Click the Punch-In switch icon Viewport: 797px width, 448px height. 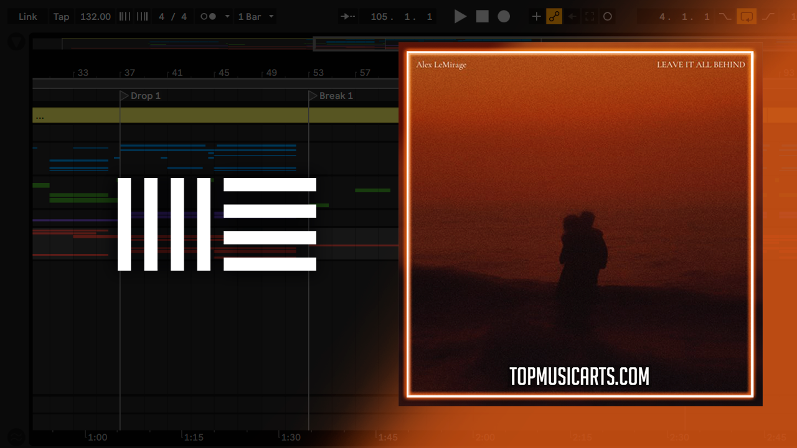click(725, 17)
